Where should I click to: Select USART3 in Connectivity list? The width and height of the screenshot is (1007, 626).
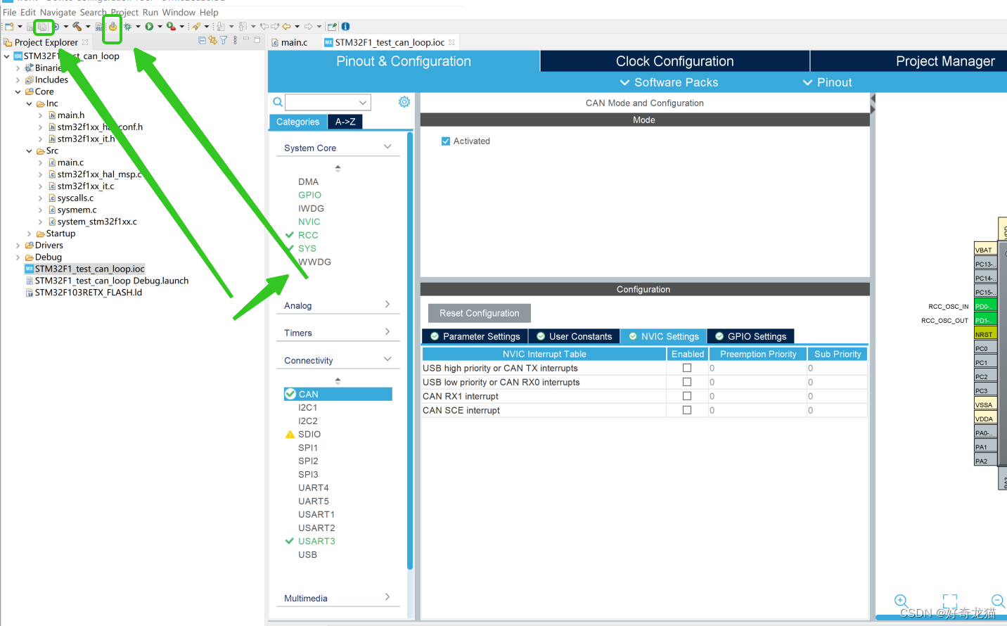[316, 541]
